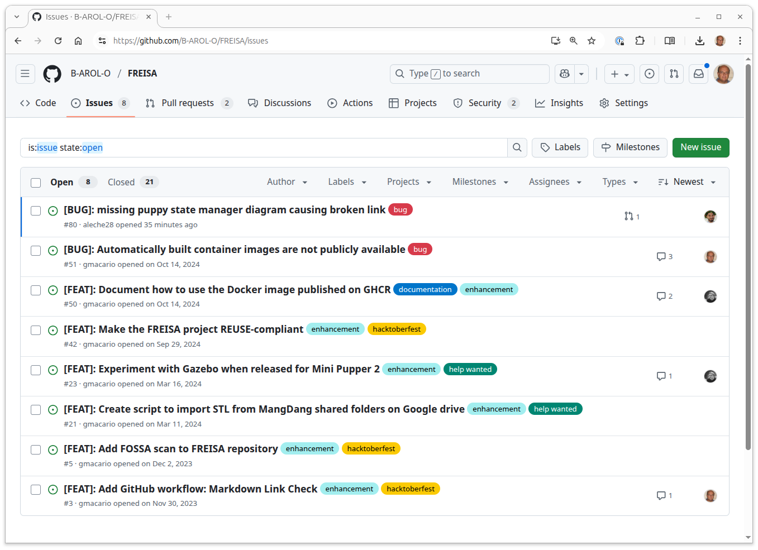Image resolution: width=758 pixels, height=550 pixels.
Task: Click the hacktoberfest label on issue #42
Action: coord(397,329)
